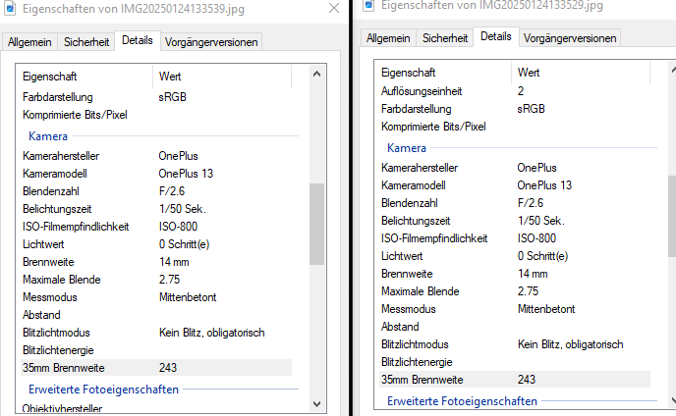Click Wert column header in right window
676x416 pixels.
point(529,73)
